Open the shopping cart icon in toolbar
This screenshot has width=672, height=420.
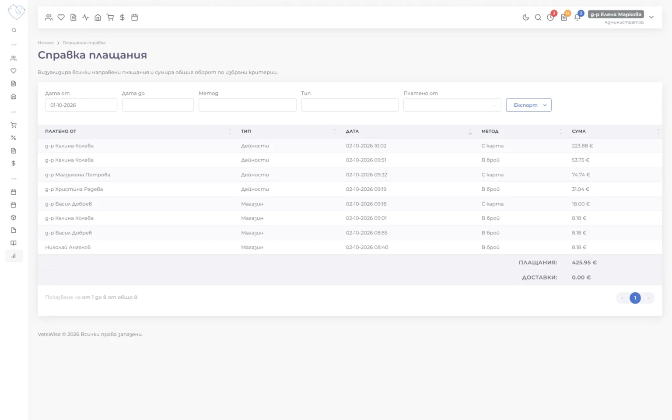tap(110, 17)
